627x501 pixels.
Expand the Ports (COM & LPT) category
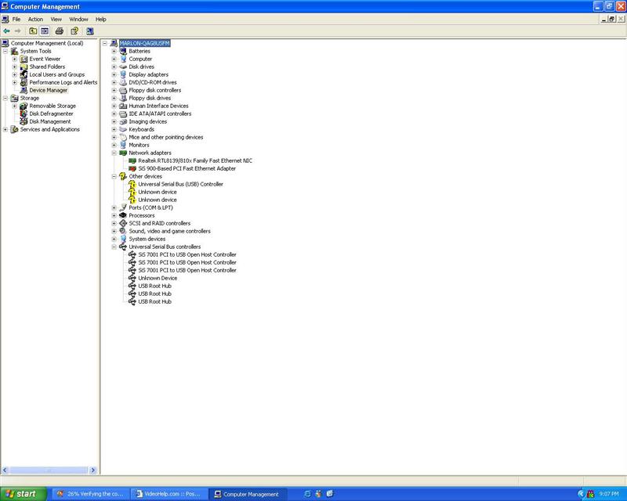coord(114,207)
